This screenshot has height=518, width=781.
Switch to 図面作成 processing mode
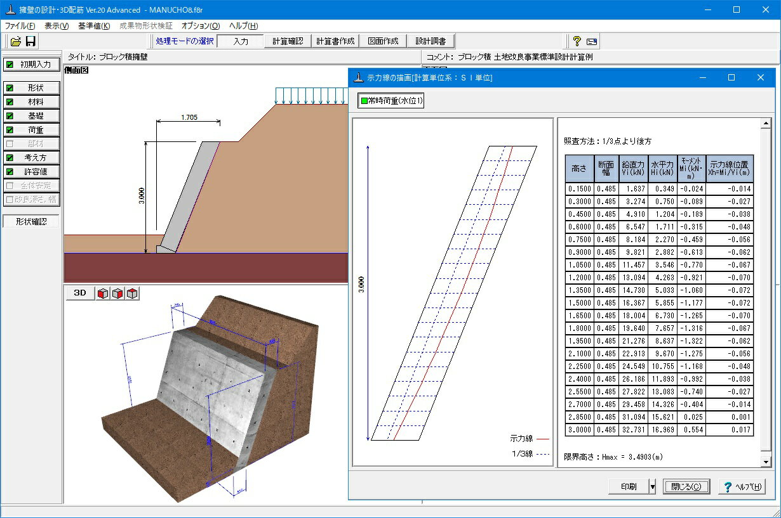coord(383,41)
